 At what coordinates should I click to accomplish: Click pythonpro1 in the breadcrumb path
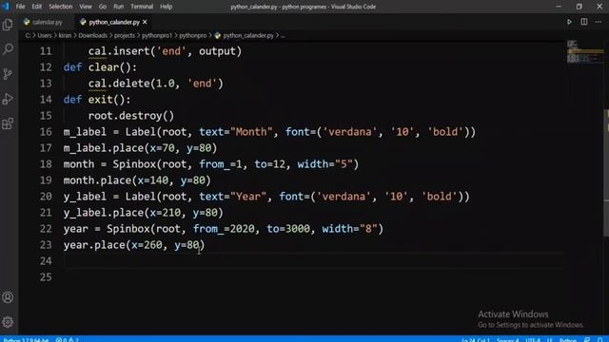[x=156, y=36]
